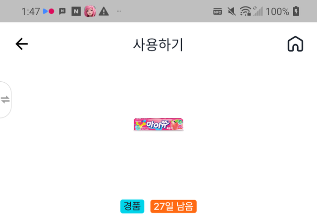This screenshot has width=317, height=218.
Task: Tap the Wi-Fi status icon
Action: (x=246, y=11)
